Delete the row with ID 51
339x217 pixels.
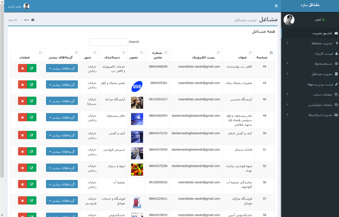point(23,152)
